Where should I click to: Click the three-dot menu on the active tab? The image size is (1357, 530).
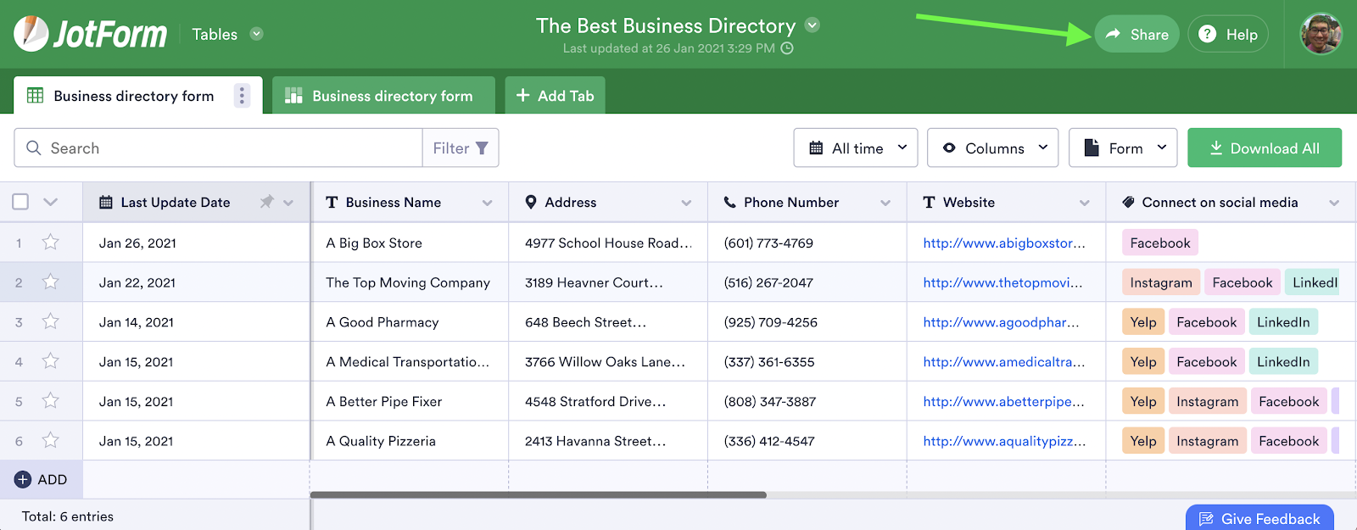pos(242,96)
